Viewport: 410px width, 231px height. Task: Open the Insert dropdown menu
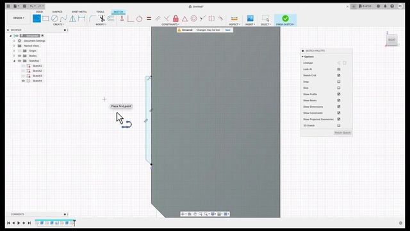250,24
